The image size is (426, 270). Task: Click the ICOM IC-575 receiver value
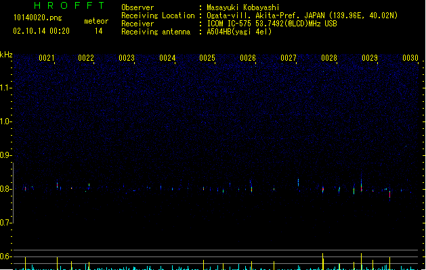[x=272, y=24]
